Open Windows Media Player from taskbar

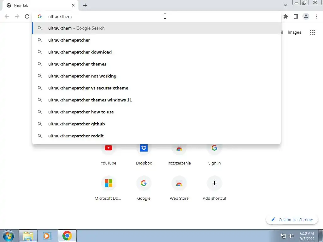(x=48, y=236)
